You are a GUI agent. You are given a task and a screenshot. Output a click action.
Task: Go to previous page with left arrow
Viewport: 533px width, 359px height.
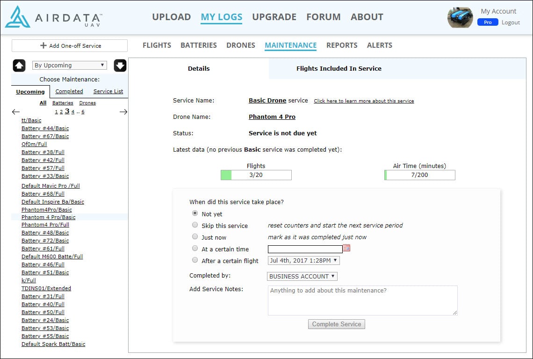coord(15,111)
